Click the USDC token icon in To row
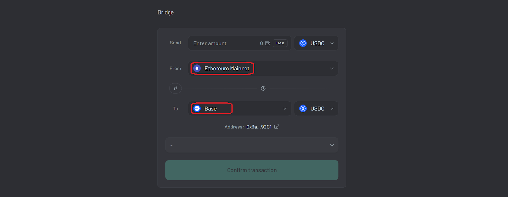The height and width of the screenshot is (197, 508). pyautogui.click(x=303, y=108)
